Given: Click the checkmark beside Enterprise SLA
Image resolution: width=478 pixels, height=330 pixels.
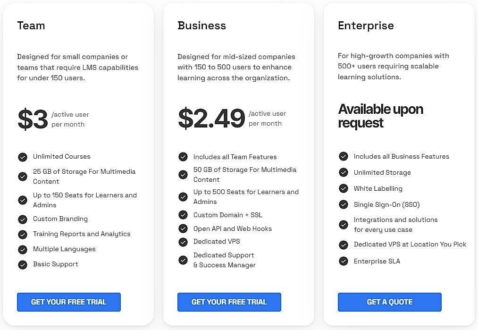Looking at the screenshot, I should [x=344, y=261].
